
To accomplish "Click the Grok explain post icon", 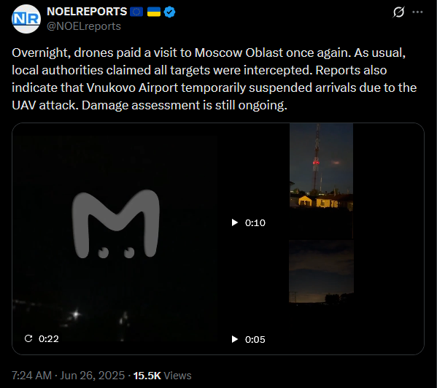I will [398, 12].
